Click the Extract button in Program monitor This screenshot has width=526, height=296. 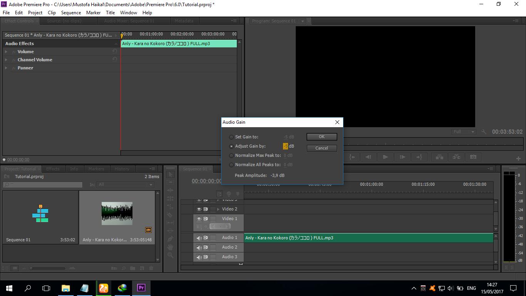456,157
